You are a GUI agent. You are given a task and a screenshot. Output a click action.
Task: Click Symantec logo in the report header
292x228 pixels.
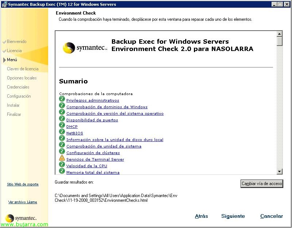(x=85, y=48)
